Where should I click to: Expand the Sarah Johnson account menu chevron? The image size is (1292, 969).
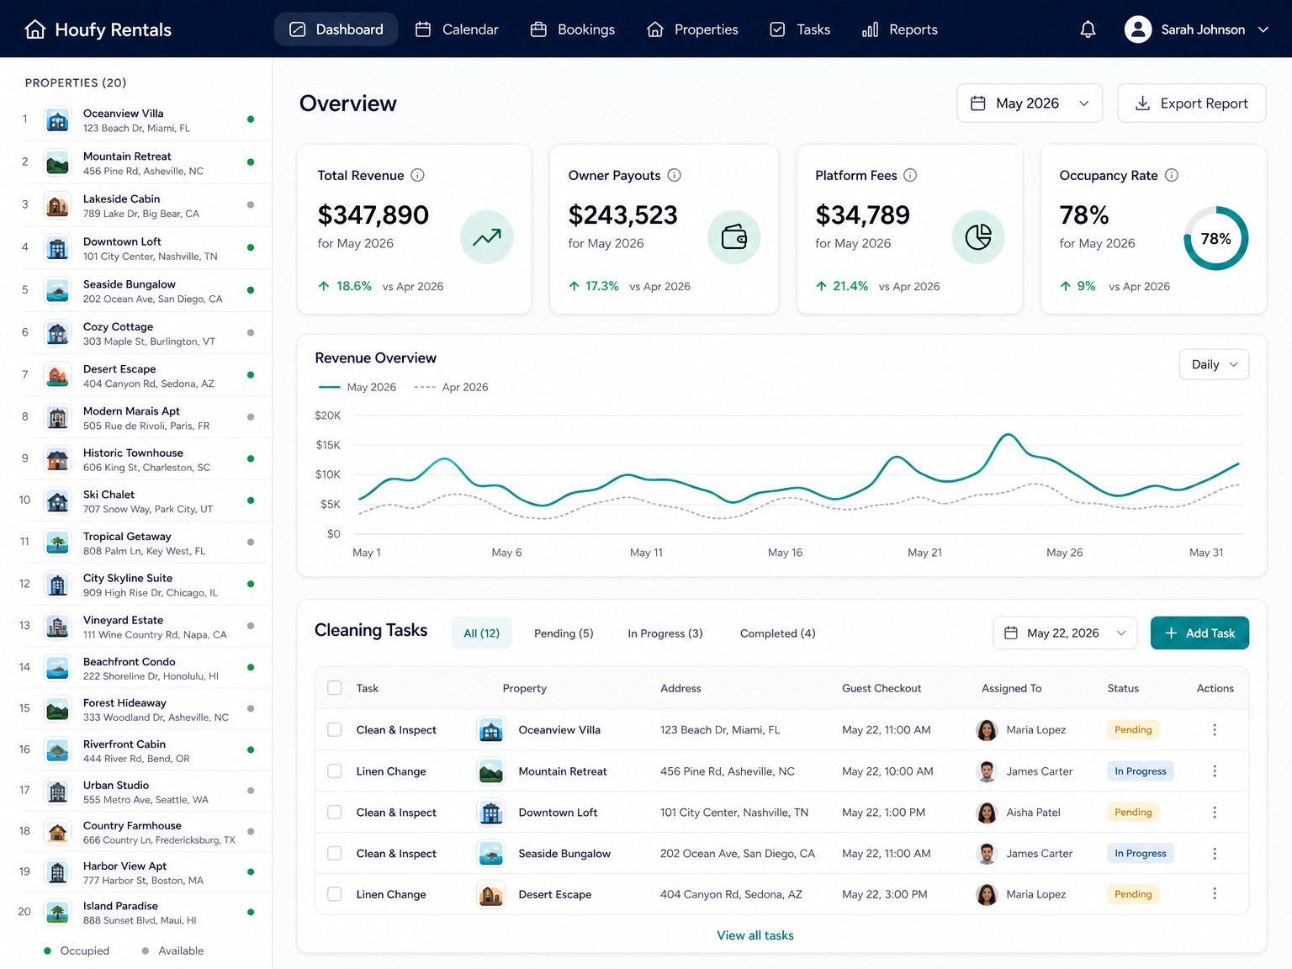tap(1263, 29)
